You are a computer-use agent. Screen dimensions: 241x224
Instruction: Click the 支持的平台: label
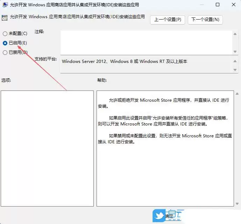[46, 59]
